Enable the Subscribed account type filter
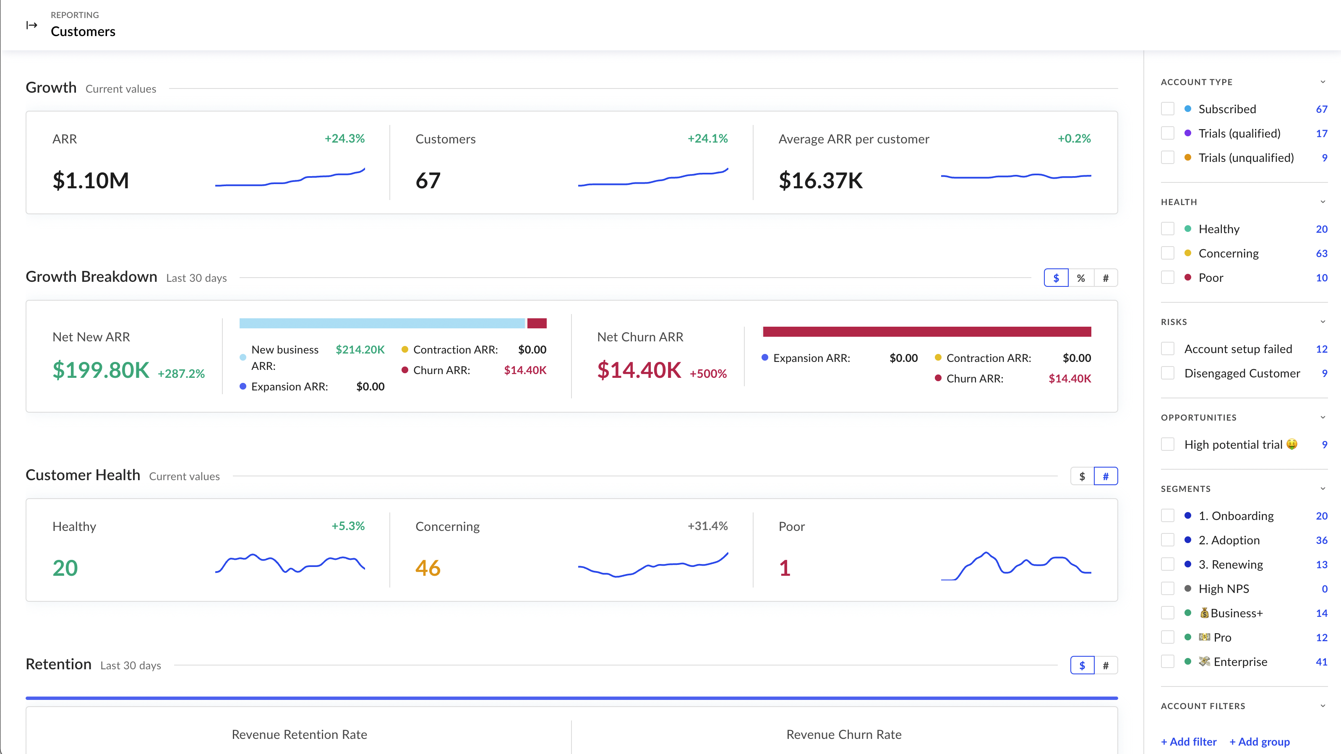Image resolution: width=1341 pixels, height=754 pixels. [1168, 108]
